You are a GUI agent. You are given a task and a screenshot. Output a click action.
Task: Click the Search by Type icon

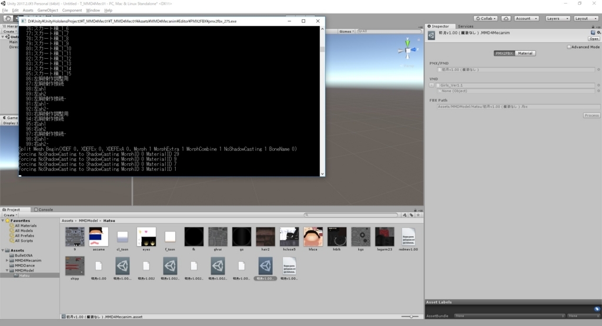[404, 215]
